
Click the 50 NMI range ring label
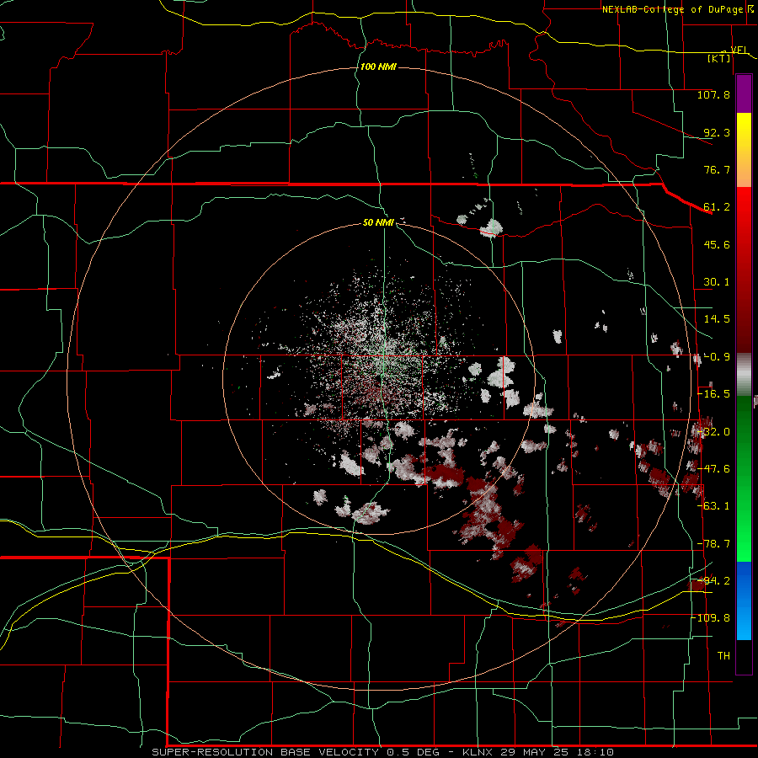(x=378, y=222)
